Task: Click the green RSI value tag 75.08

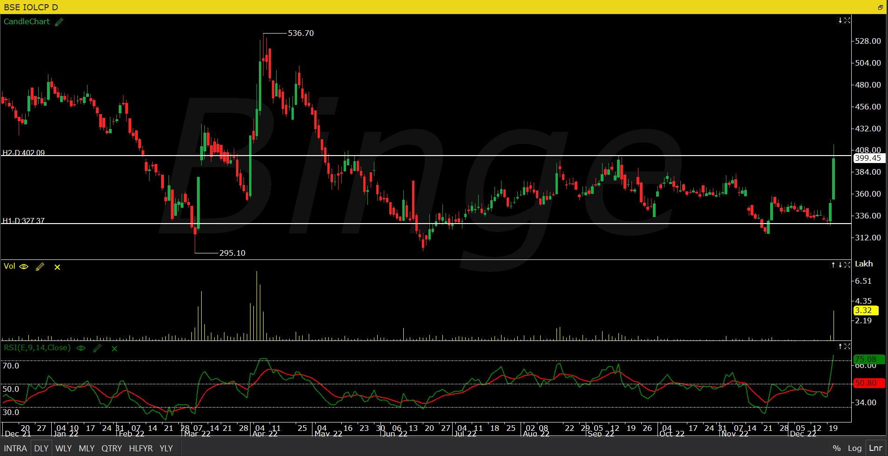Action: click(869, 359)
